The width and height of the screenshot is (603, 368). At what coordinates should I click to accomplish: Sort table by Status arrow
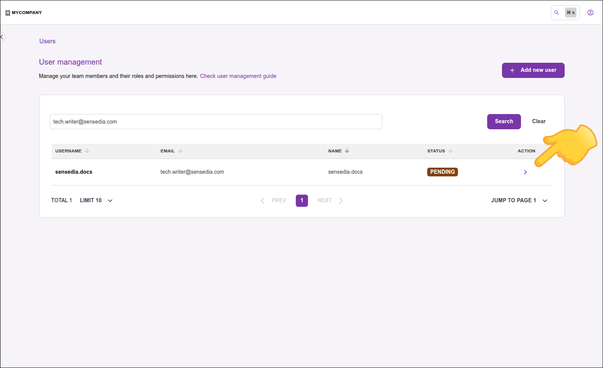click(450, 151)
